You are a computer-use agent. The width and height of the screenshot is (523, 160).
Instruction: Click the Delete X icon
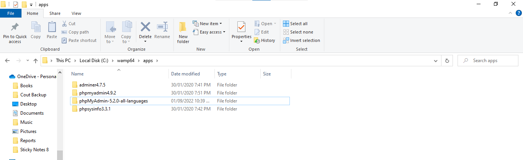(x=145, y=27)
